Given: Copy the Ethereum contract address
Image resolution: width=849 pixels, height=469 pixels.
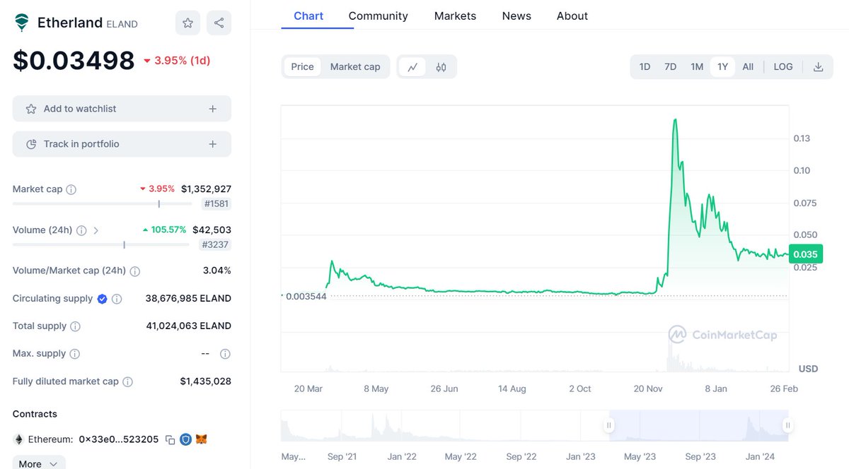Looking at the screenshot, I should 171,440.
